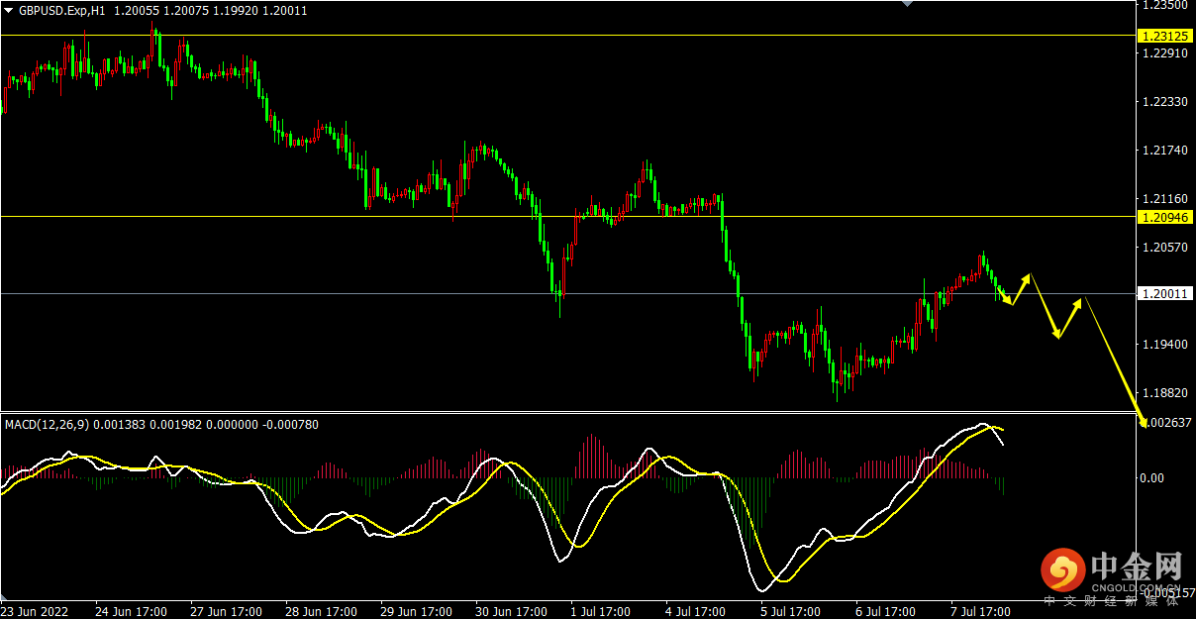Click the 1.20570 price scale value
This screenshot has height=619, width=1196.
click(1164, 248)
